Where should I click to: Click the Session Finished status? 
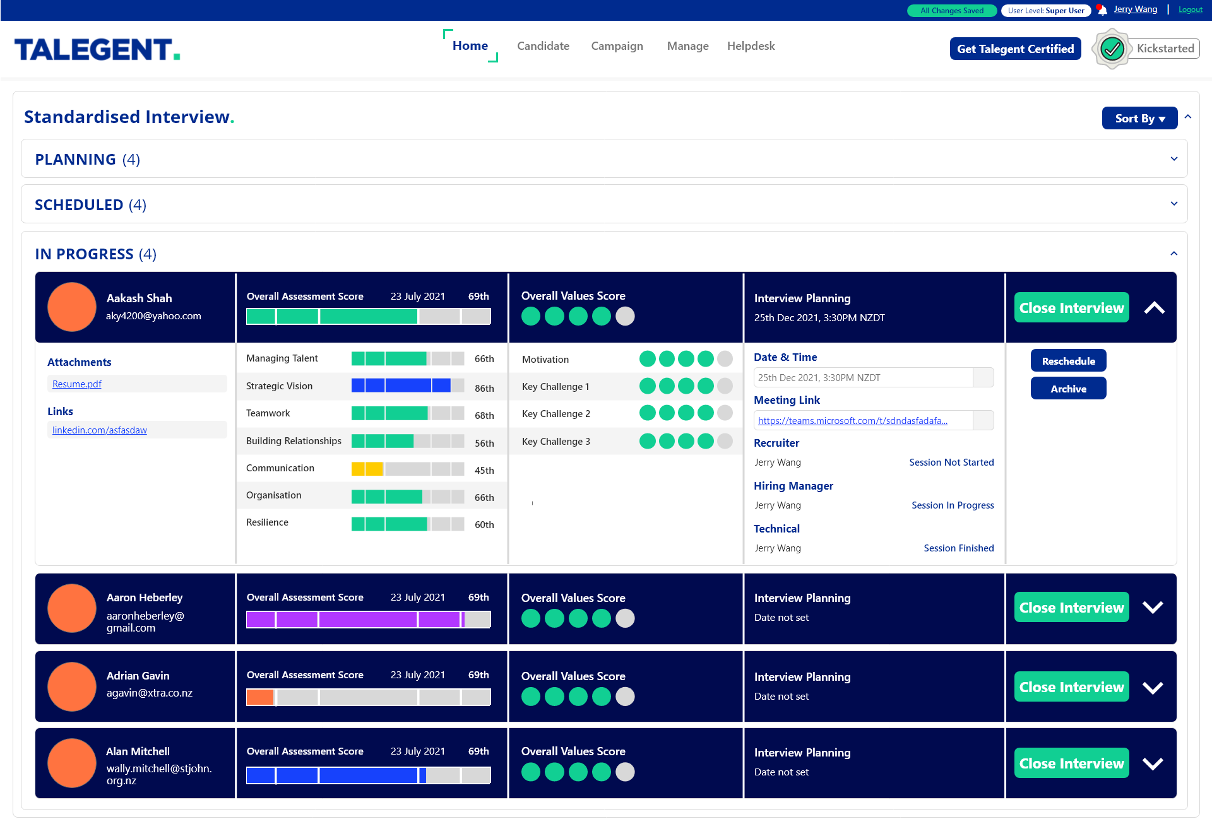pyautogui.click(x=958, y=548)
